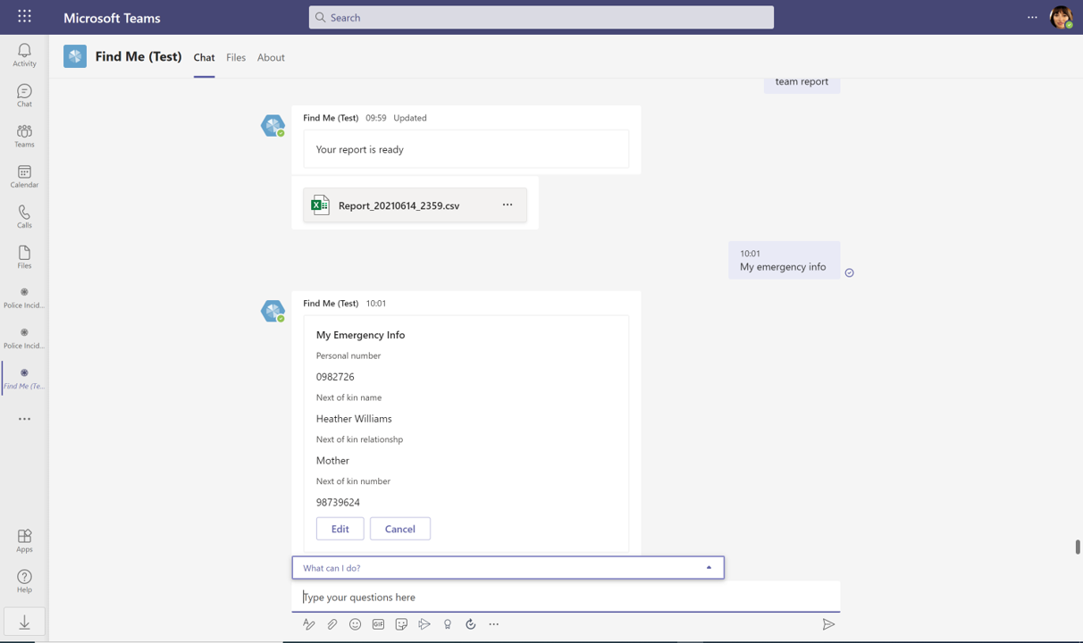
Task: Go to Calls in the sidebar
Action: (24, 216)
